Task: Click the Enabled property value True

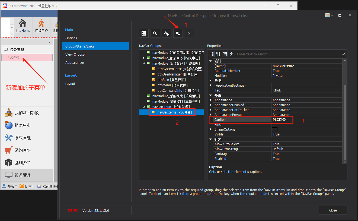Action: pos(307,159)
